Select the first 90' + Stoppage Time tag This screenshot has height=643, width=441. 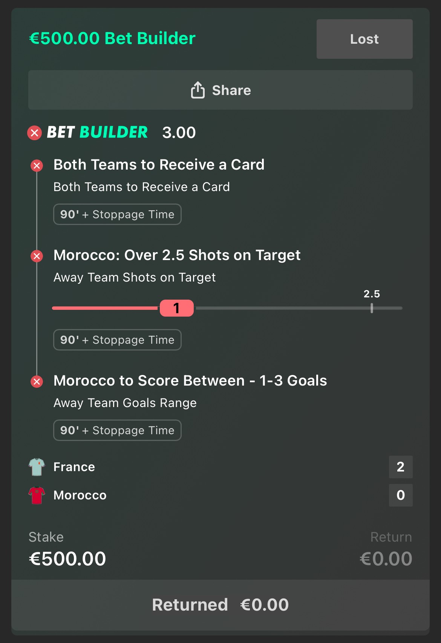click(x=117, y=214)
